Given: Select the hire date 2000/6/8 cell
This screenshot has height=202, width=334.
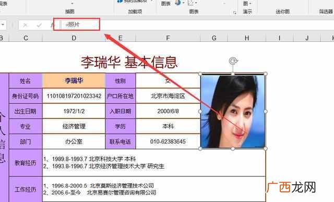Looking at the screenshot, I should click(168, 111).
